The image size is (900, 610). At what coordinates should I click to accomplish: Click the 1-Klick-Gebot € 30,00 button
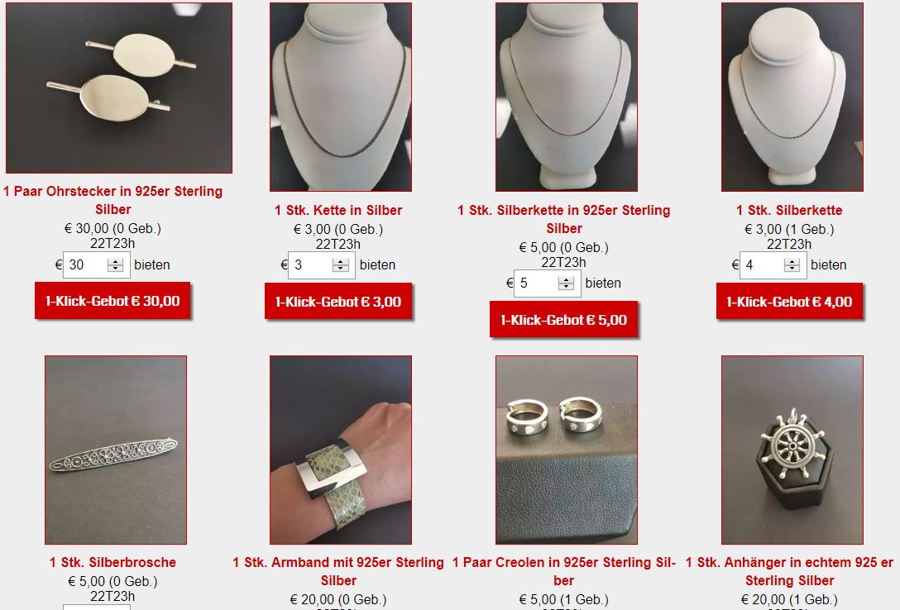pos(112,300)
